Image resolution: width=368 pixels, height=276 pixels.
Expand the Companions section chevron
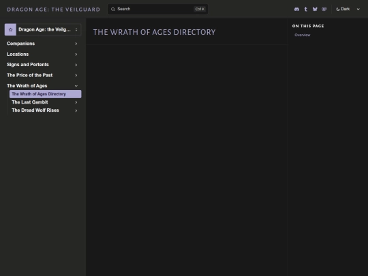[76, 44]
